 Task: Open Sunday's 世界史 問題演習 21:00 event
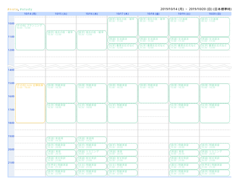click(x=215, y=166)
